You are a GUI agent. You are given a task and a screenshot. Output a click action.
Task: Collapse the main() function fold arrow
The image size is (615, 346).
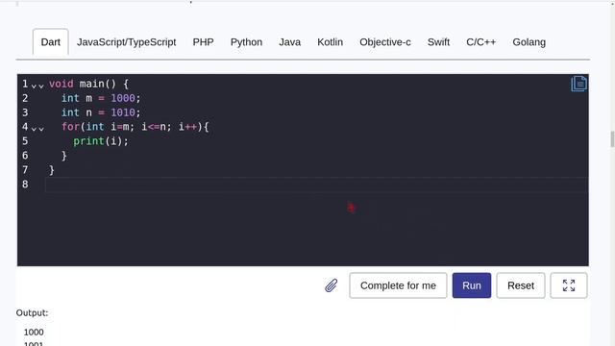point(37,86)
